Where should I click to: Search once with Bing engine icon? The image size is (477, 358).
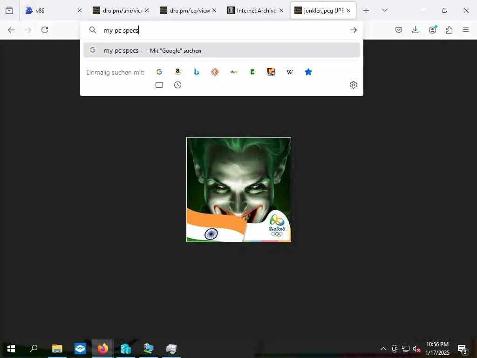197,72
